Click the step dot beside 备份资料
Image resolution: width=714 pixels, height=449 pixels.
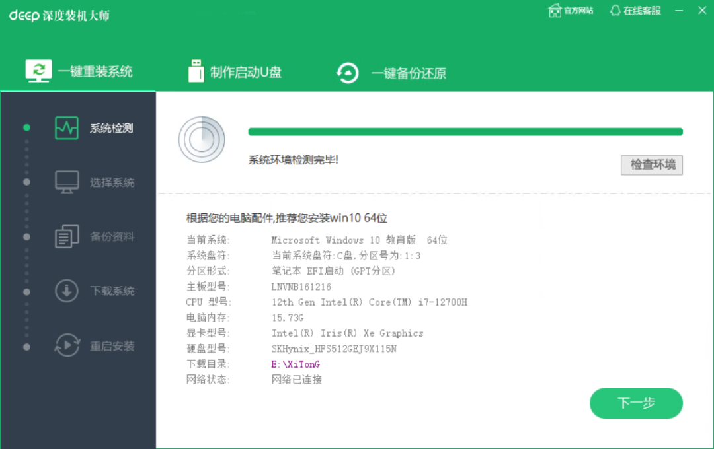pos(27,237)
